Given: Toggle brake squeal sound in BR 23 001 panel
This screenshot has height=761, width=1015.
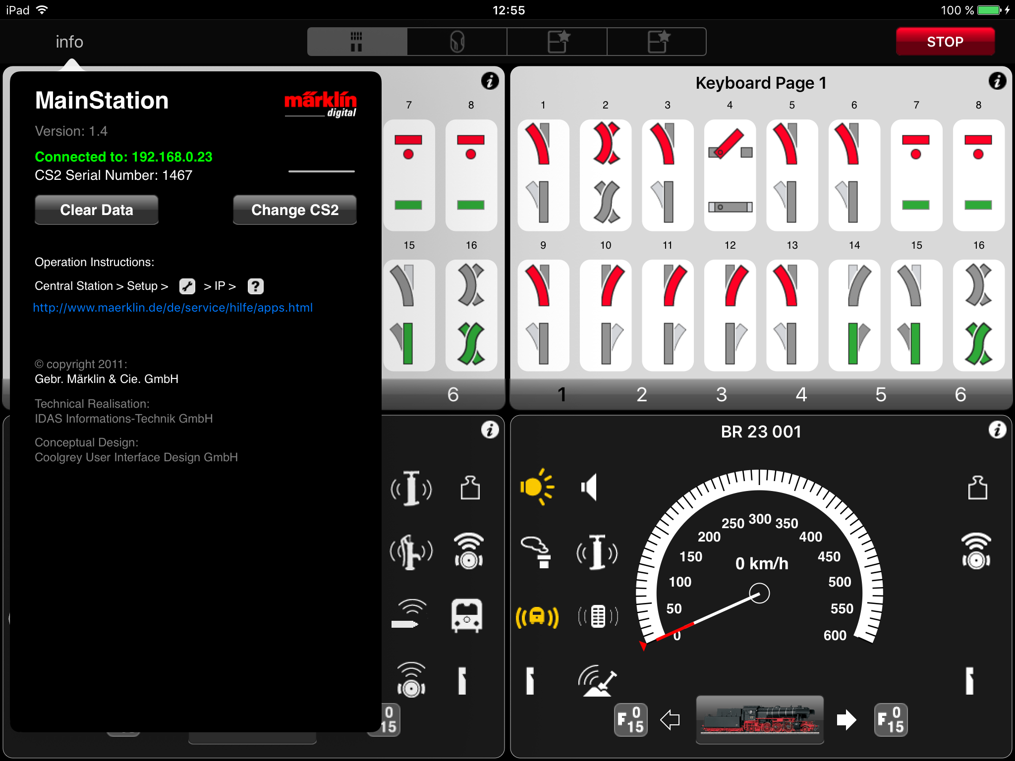Looking at the screenshot, I should tap(976, 551).
